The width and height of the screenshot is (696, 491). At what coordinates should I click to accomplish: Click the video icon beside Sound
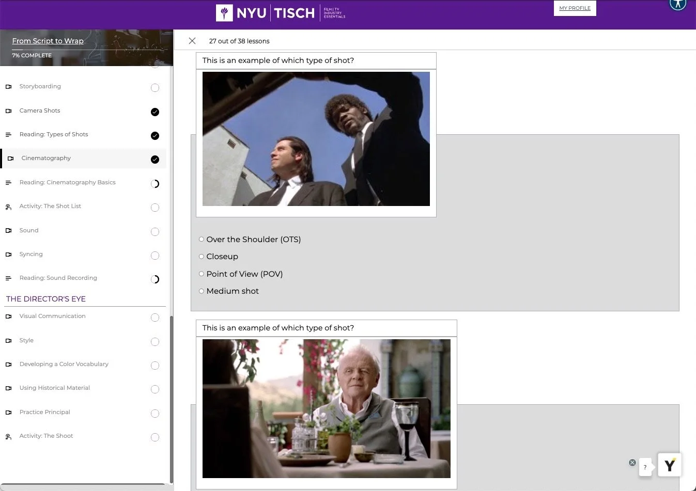tap(8, 231)
